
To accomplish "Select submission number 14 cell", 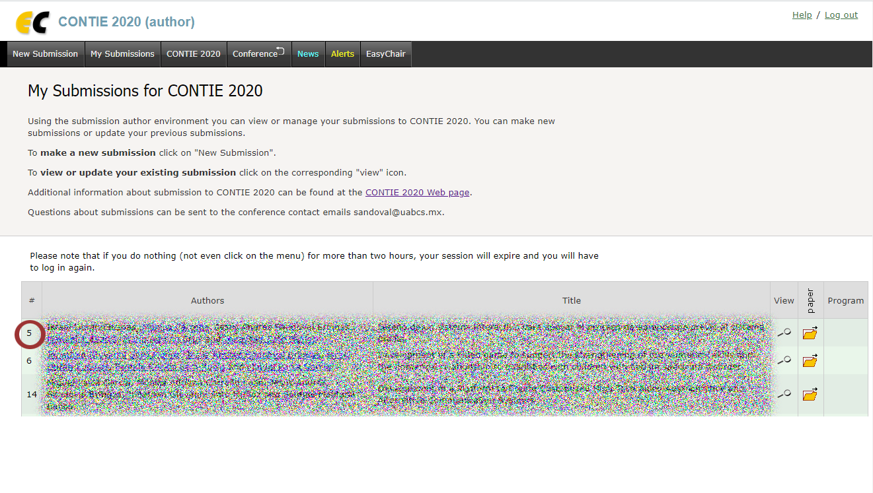I will [32, 395].
